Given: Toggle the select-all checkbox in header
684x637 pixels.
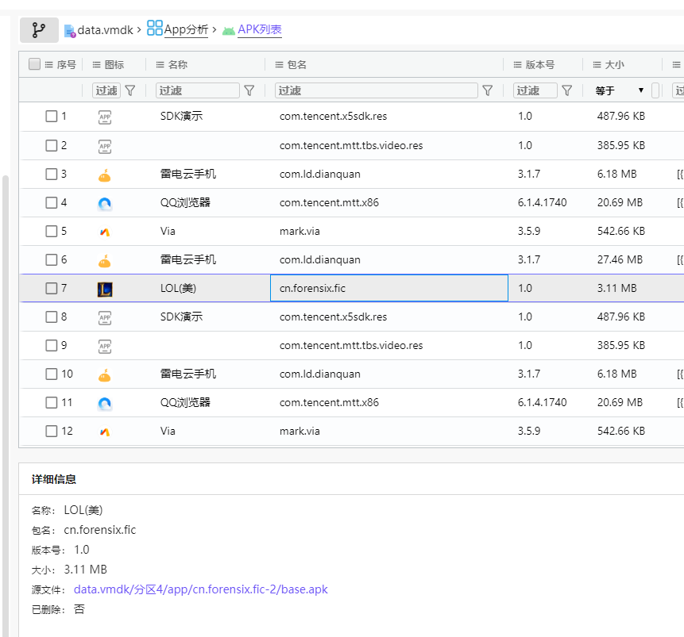Looking at the screenshot, I should point(34,64).
